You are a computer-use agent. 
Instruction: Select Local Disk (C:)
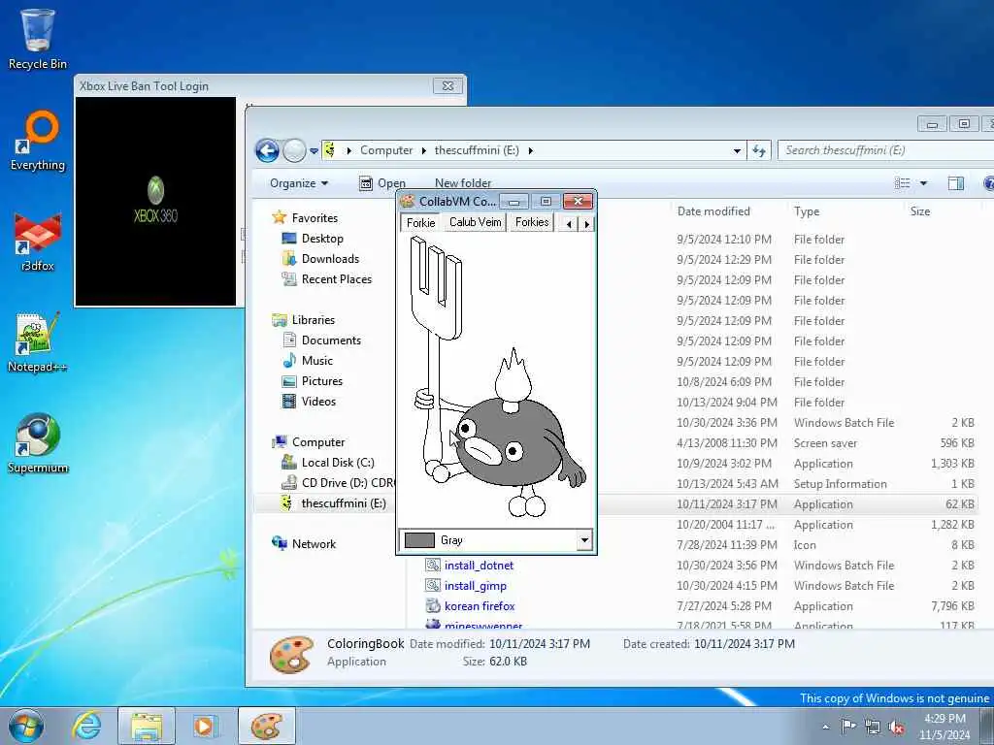pos(337,463)
